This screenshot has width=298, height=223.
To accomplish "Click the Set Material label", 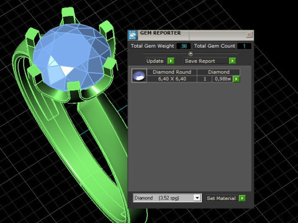I will pyautogui.click(x=221, y=198).
